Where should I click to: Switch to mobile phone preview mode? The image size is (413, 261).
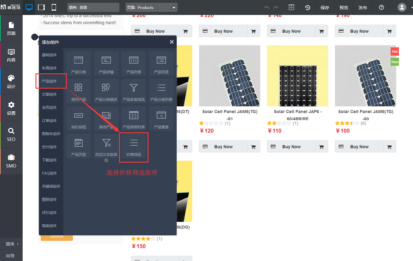click(54, 7)
